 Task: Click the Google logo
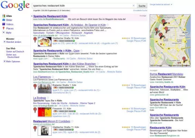(x=15, y=6)
